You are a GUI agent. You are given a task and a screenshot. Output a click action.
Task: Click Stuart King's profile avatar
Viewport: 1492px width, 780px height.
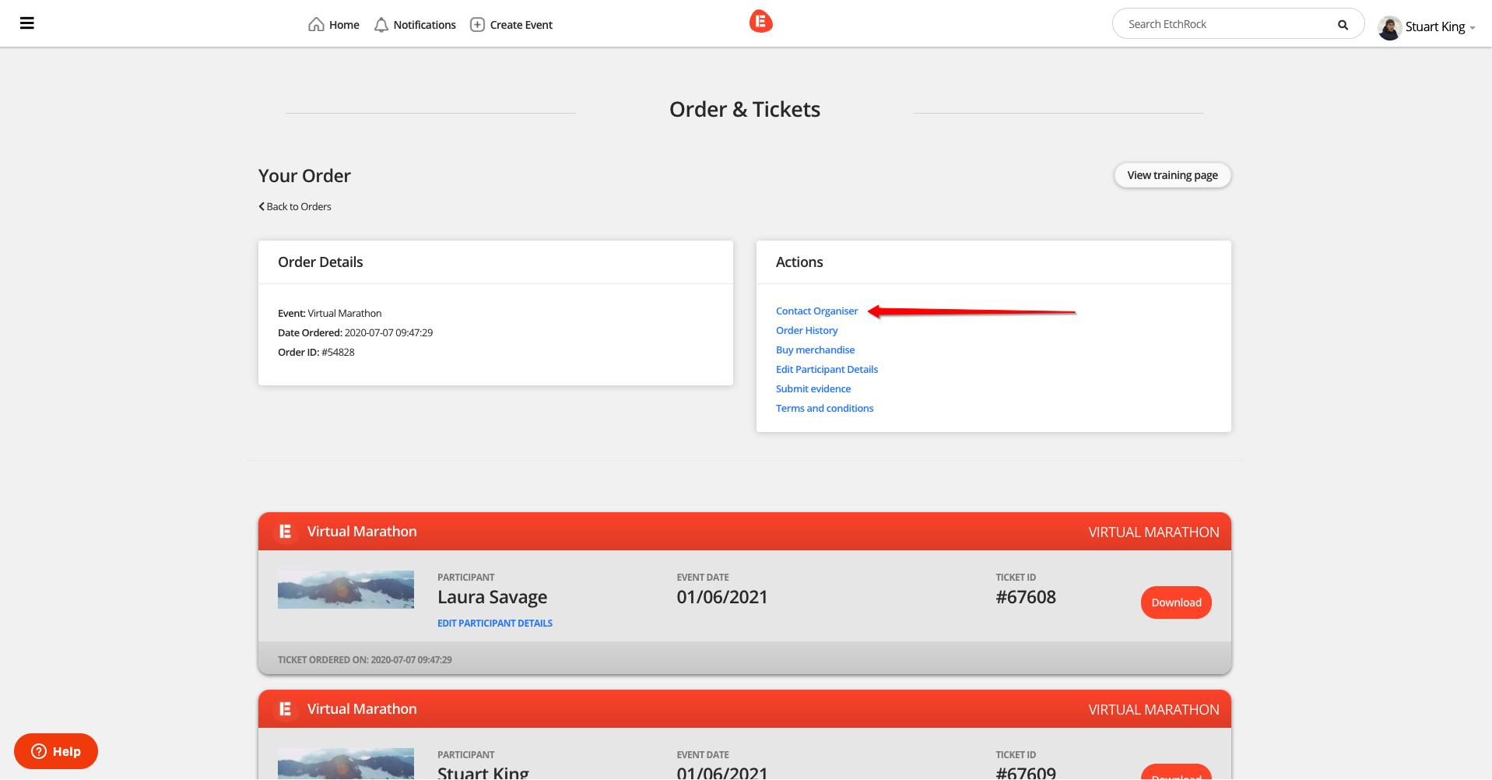tap(1389, 27)
